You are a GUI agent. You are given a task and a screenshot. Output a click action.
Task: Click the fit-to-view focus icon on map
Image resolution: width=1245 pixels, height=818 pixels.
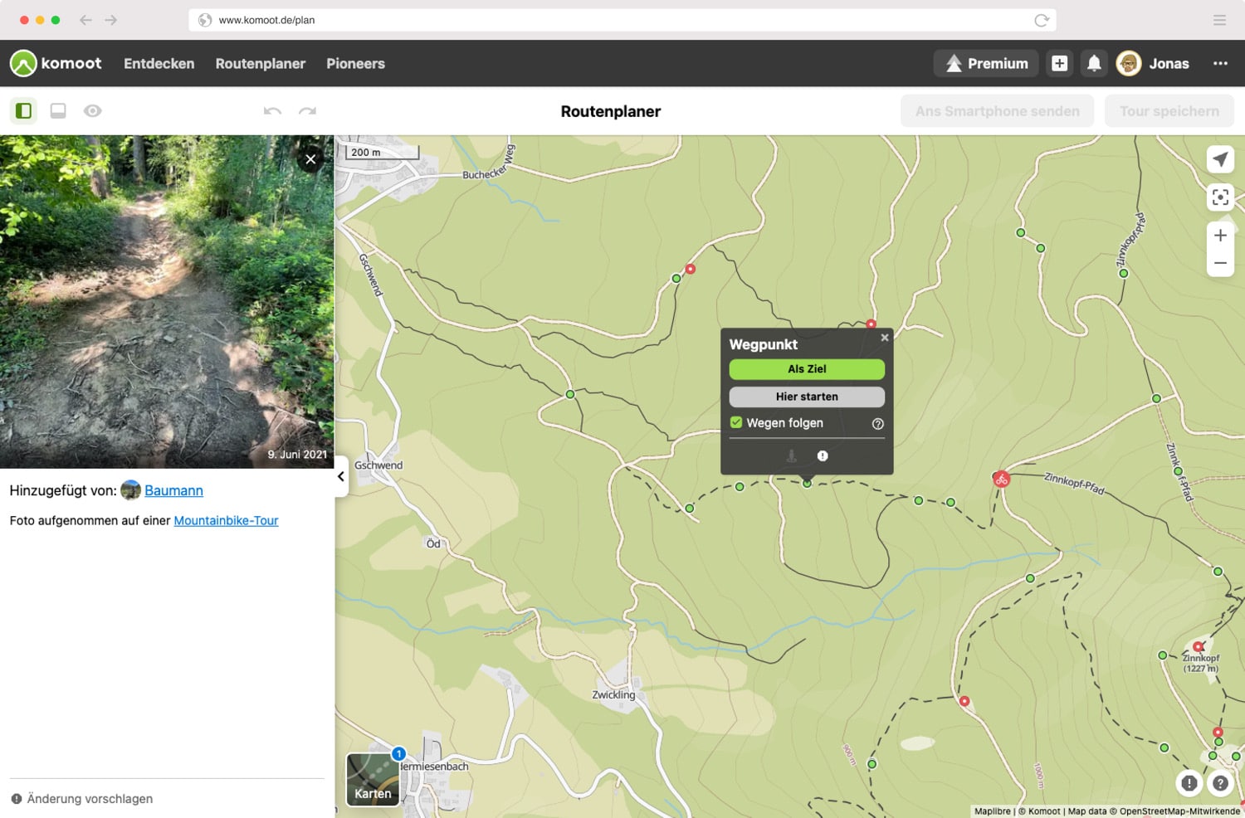tap(1219, 197)
